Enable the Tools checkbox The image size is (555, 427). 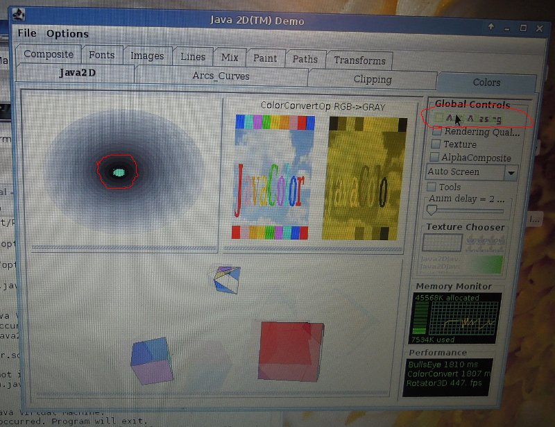(x=432, y=187)
